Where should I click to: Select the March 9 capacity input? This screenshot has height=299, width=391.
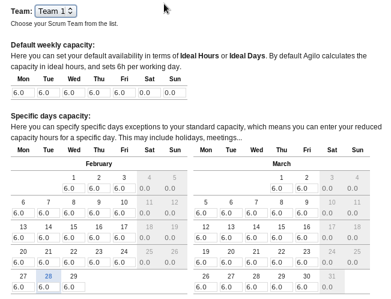click(x=307, y=213)
